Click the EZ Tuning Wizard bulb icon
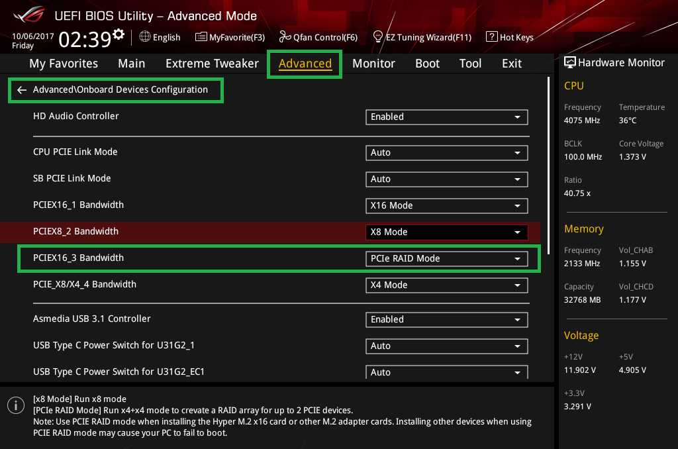 [378, 37]
